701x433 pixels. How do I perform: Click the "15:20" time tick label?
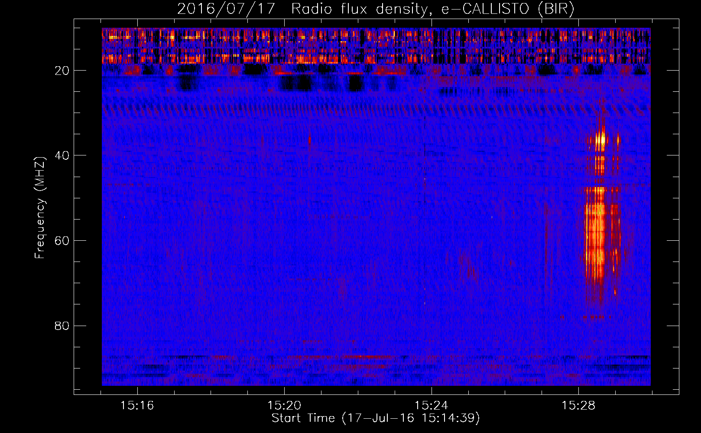click(284, 406)
